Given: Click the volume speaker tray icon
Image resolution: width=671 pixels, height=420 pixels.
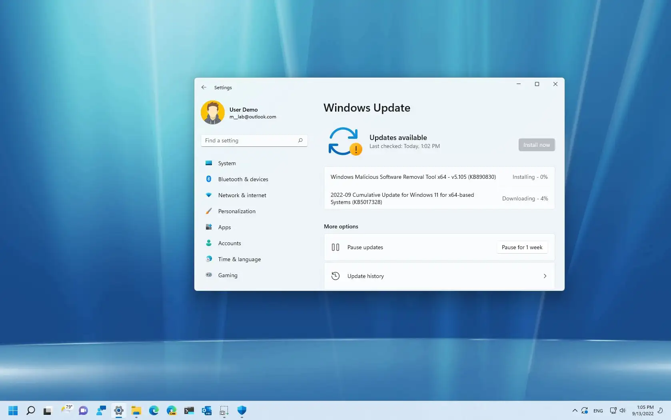Looking at the screenshot, I should coord(623,410).
